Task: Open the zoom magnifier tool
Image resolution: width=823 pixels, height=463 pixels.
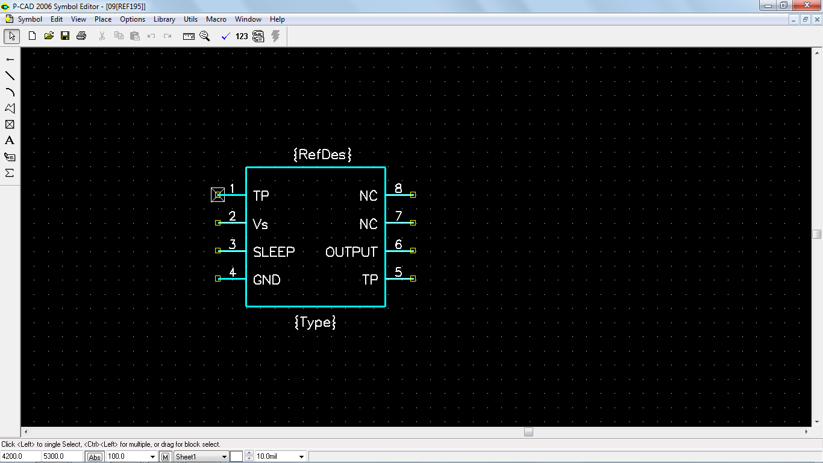Action: [205, 36]
